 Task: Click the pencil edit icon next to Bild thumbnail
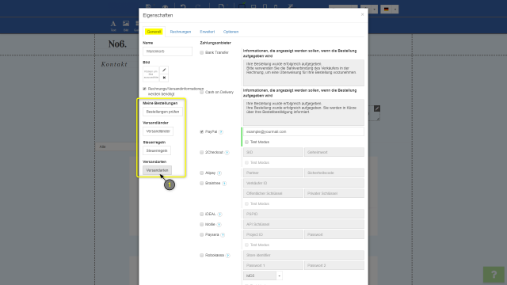164,70
